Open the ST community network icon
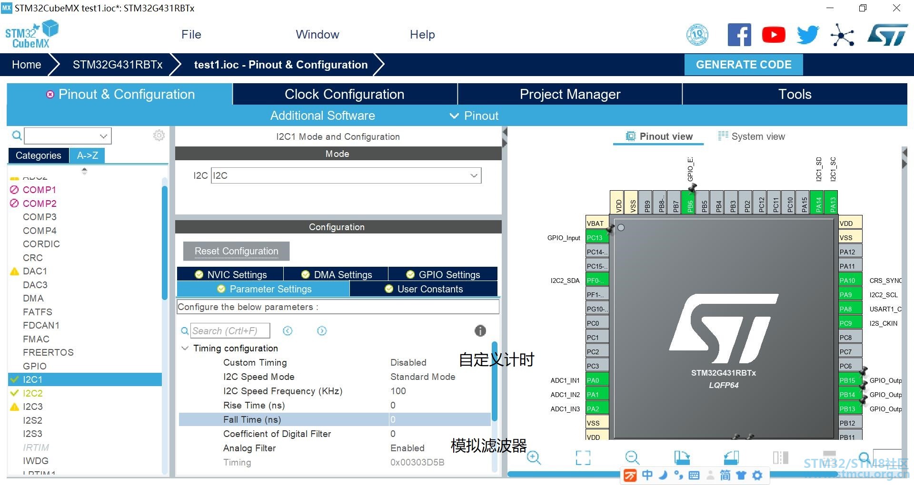This screenshot has width=914, height=485. tap(842, 35)
